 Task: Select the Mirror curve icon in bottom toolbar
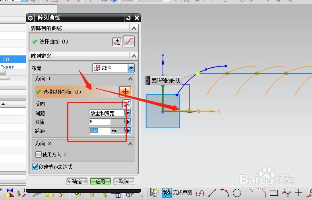click(x=10, y=192)
